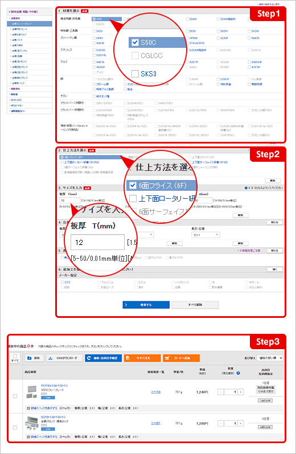Check the SUS303 stainless checkbox
Screen dimensions: 296x454
(x=94, y=50)
